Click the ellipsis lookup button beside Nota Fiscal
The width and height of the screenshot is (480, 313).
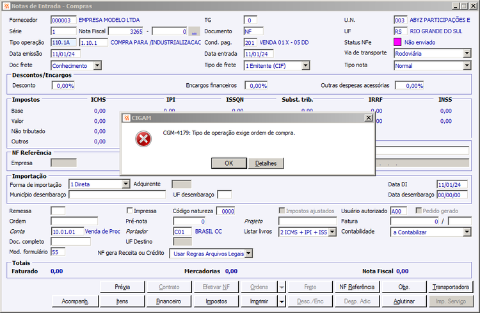click(194, 31)
